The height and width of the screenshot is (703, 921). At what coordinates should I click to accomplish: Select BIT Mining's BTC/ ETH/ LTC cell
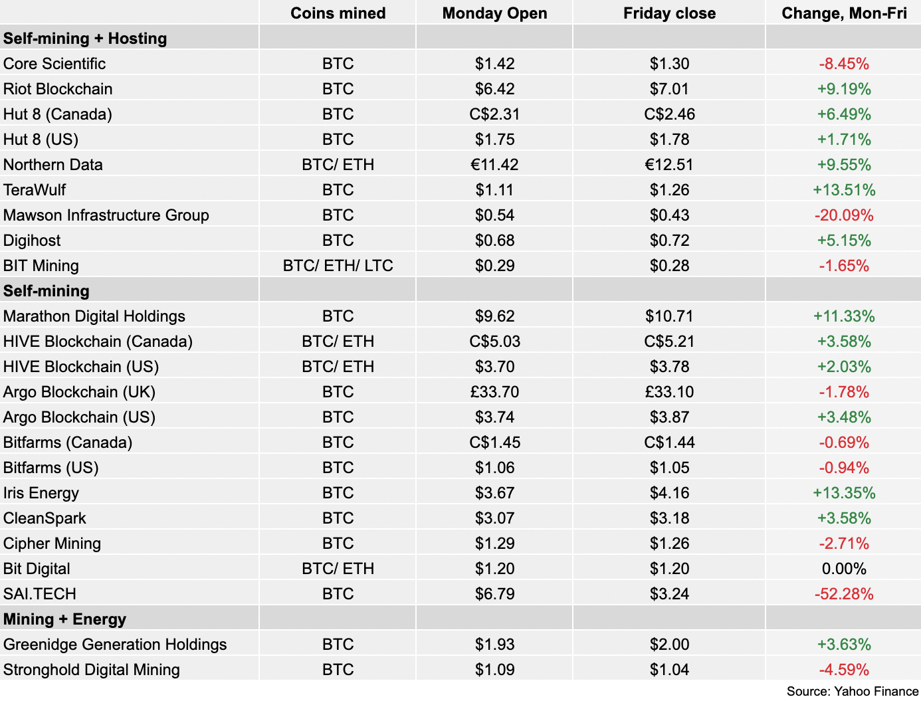click(338, 266)
